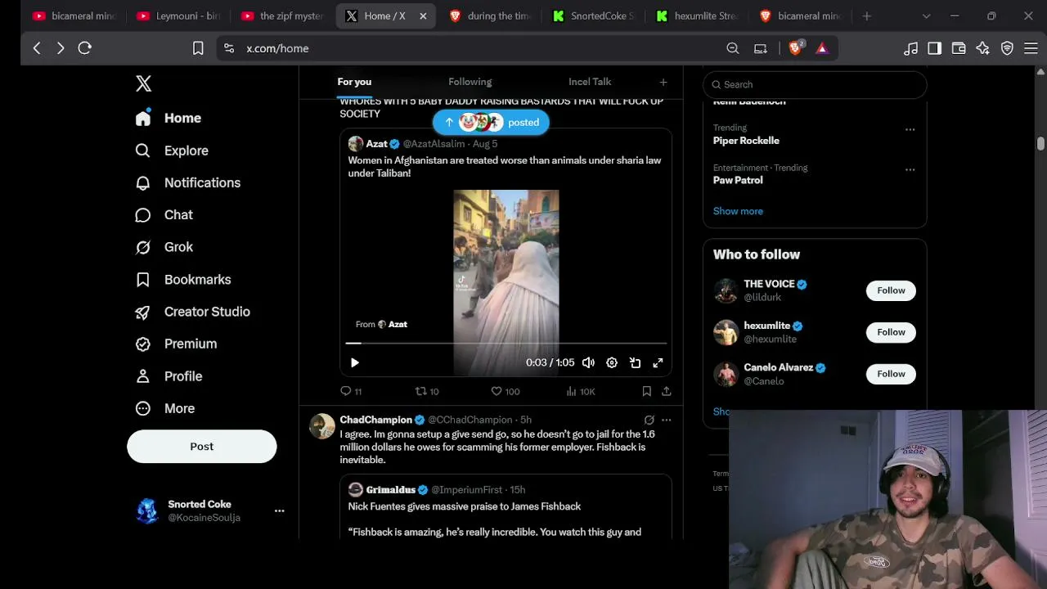Screen dimensions: 1047x589
Task: Open options for Paw Patrol trend
Action: 910,169
